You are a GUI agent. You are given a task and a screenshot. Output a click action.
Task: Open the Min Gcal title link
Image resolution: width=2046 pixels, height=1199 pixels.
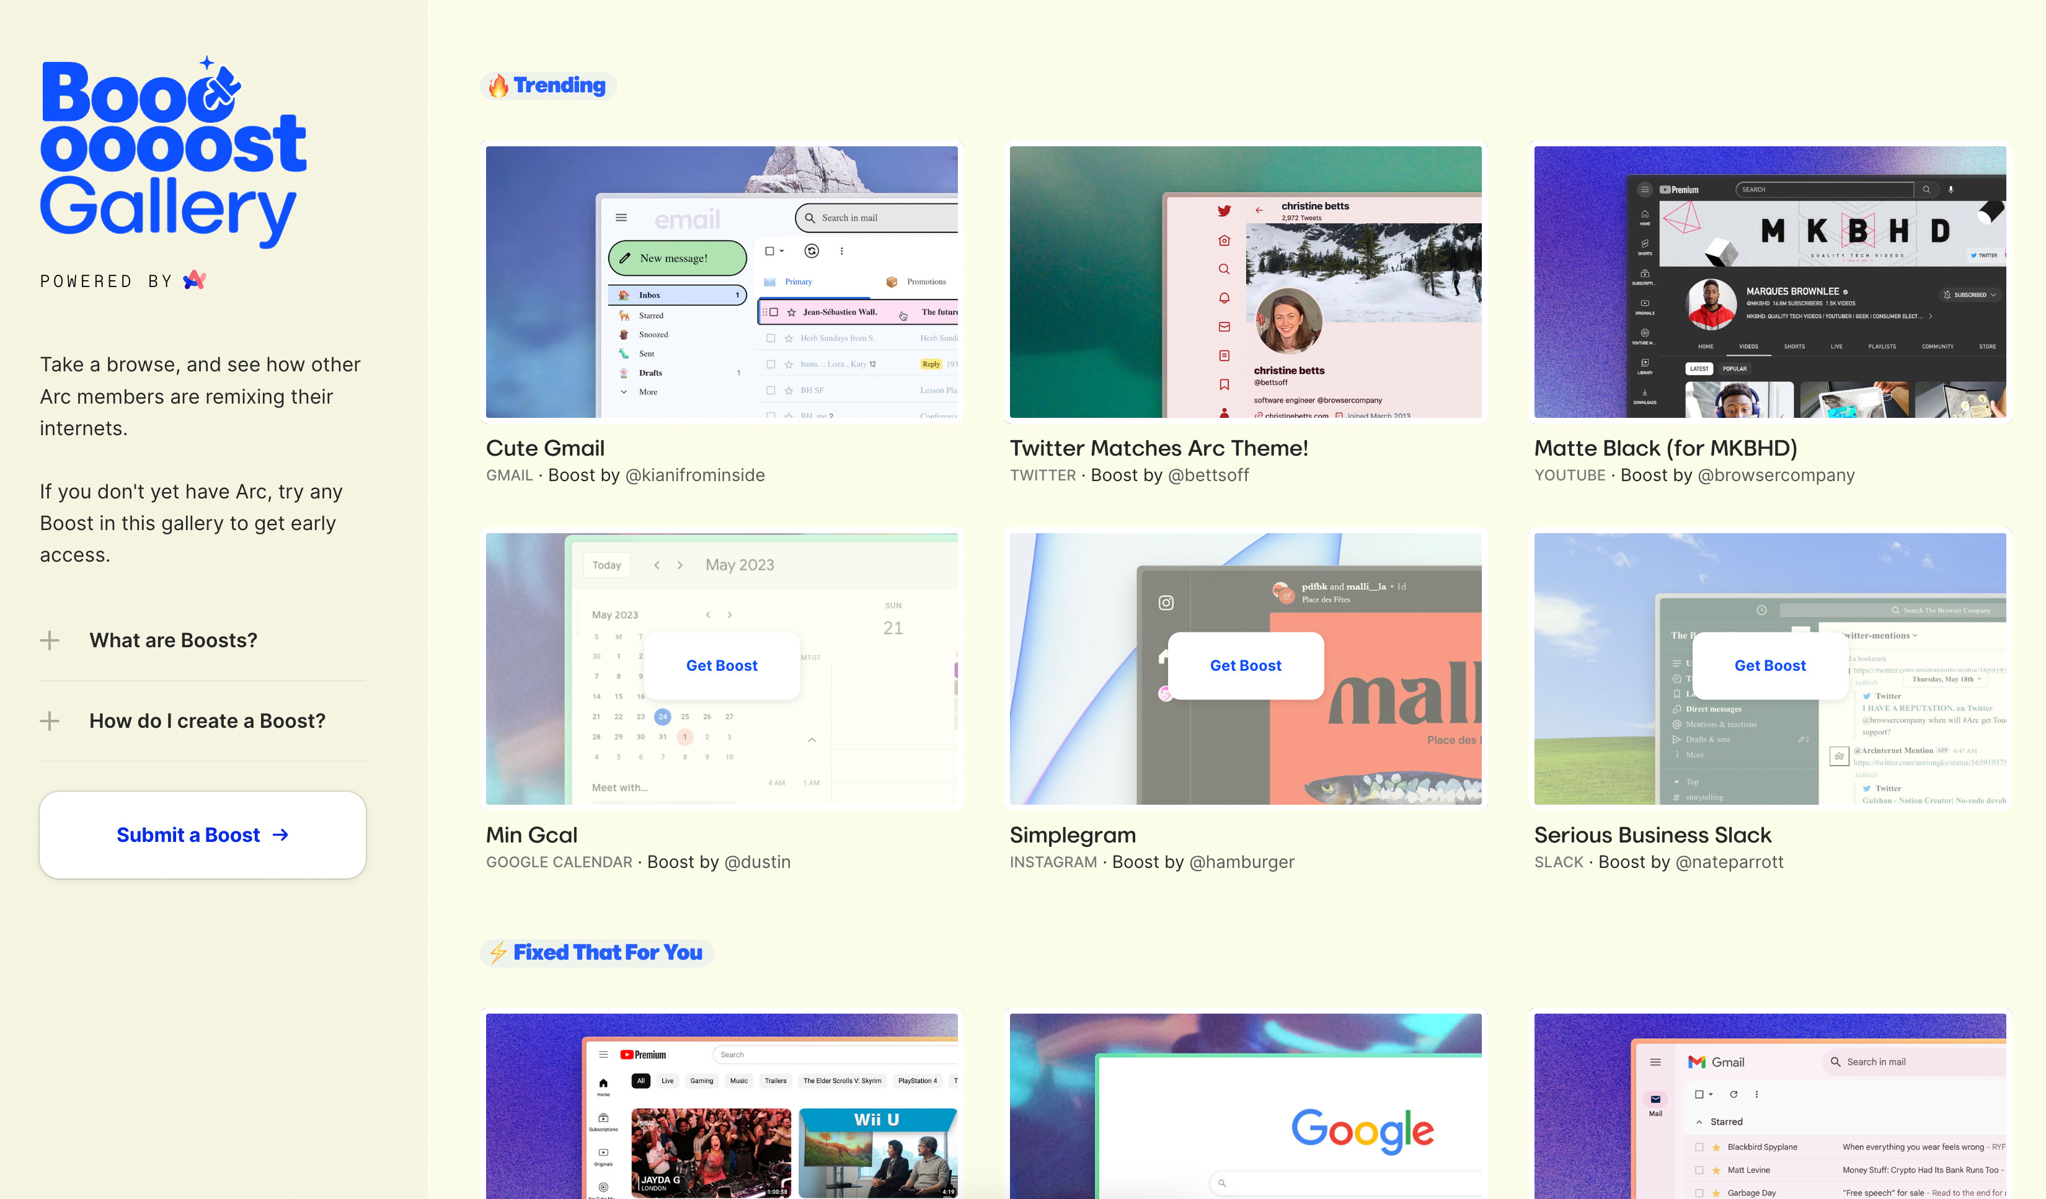(x=532, y=834)
